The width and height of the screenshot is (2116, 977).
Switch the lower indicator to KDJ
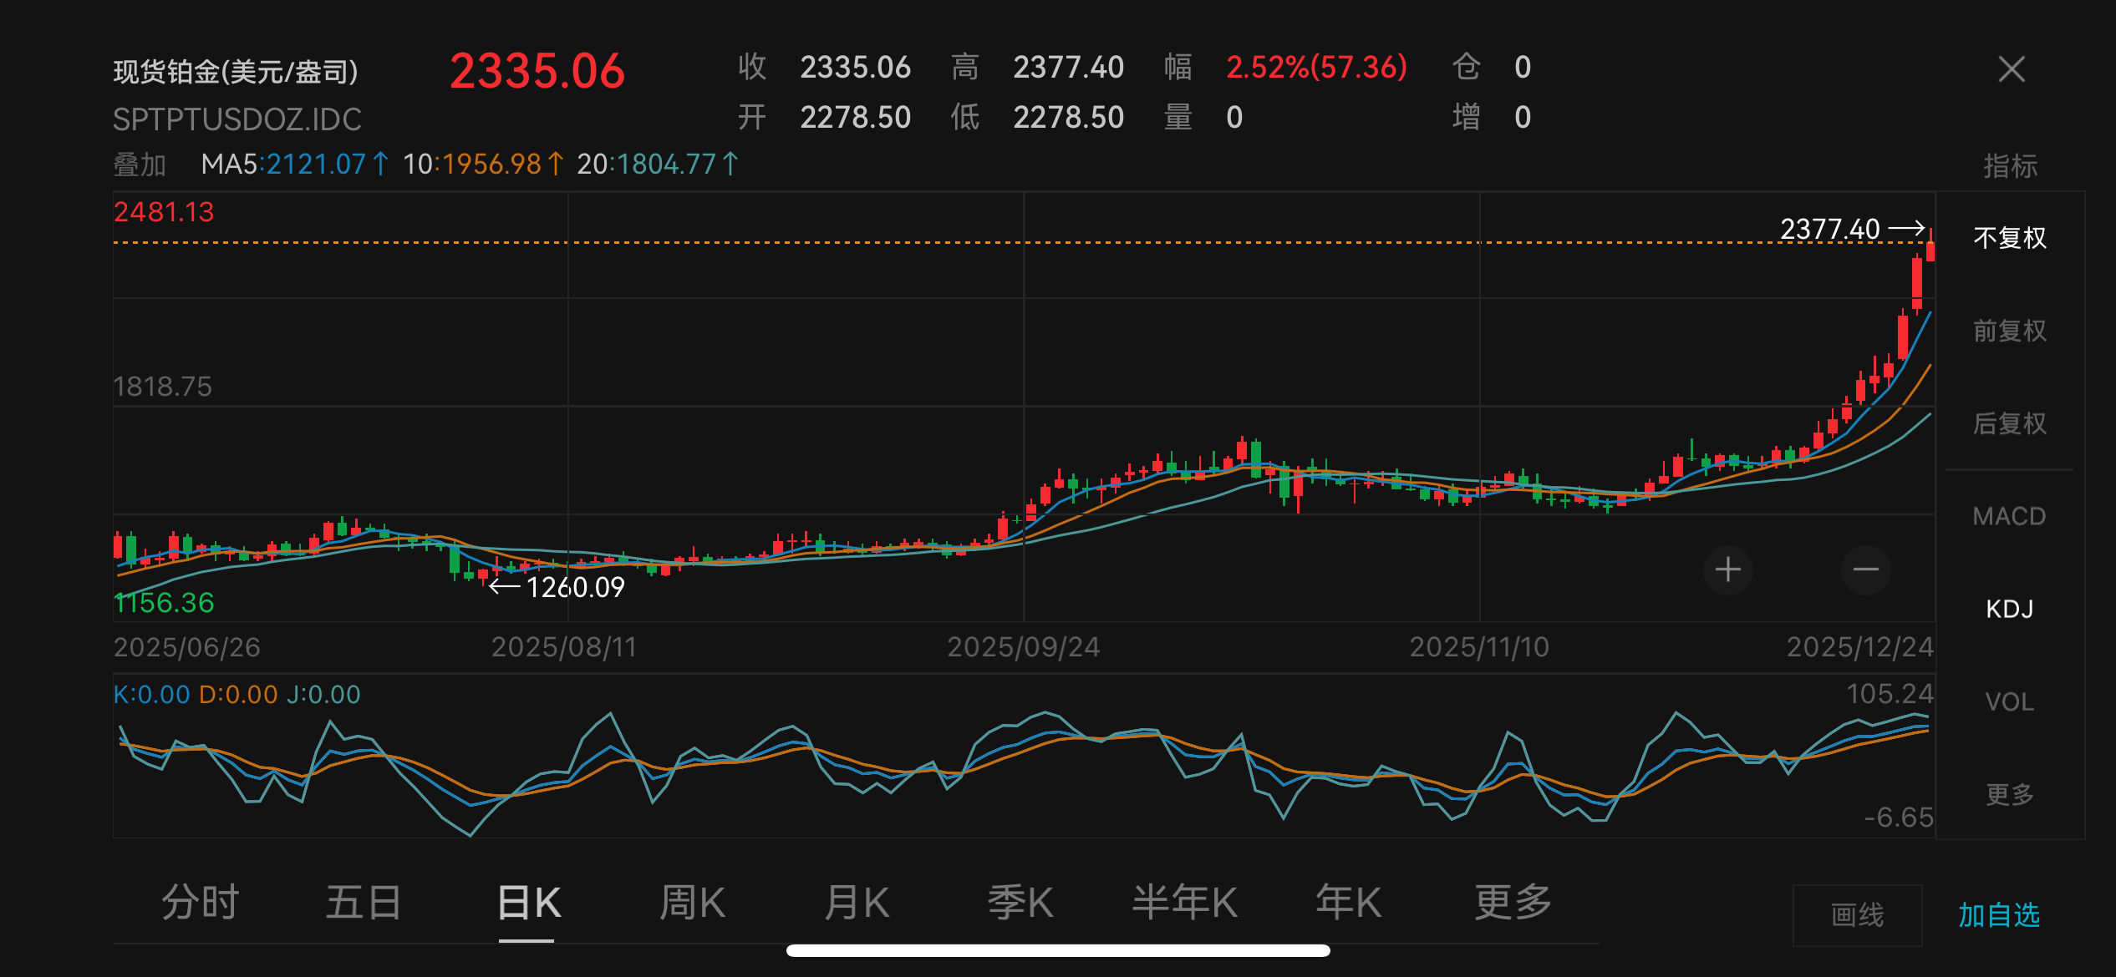(2009, 609)
